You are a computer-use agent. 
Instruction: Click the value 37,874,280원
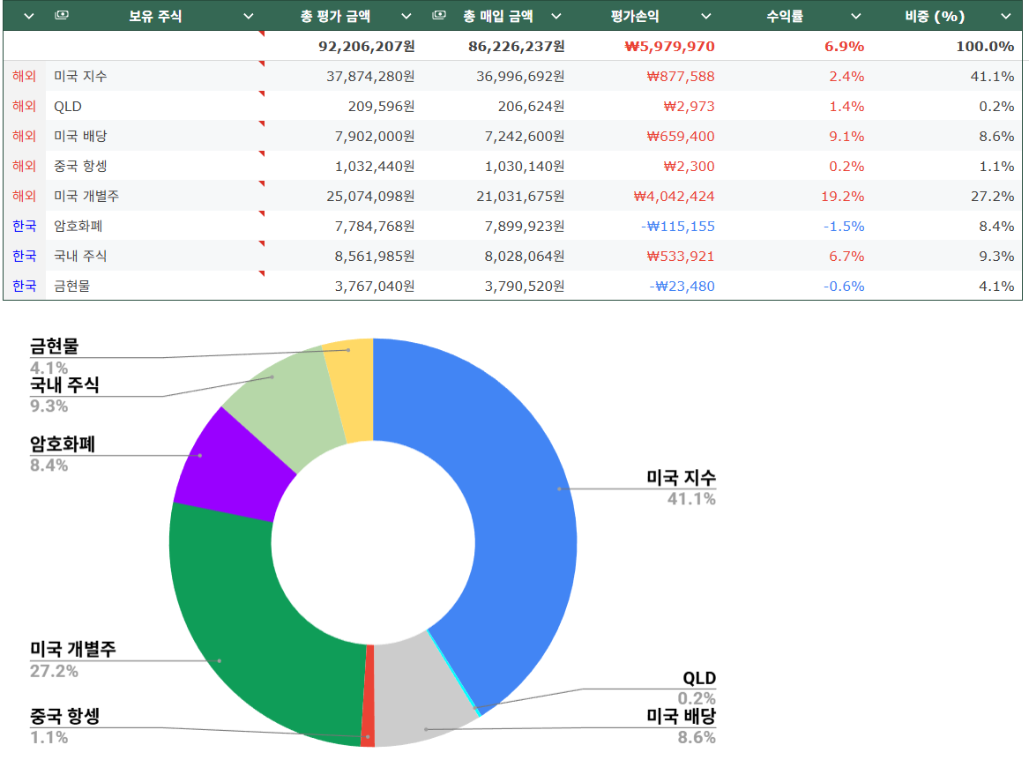tap(370, 76)
